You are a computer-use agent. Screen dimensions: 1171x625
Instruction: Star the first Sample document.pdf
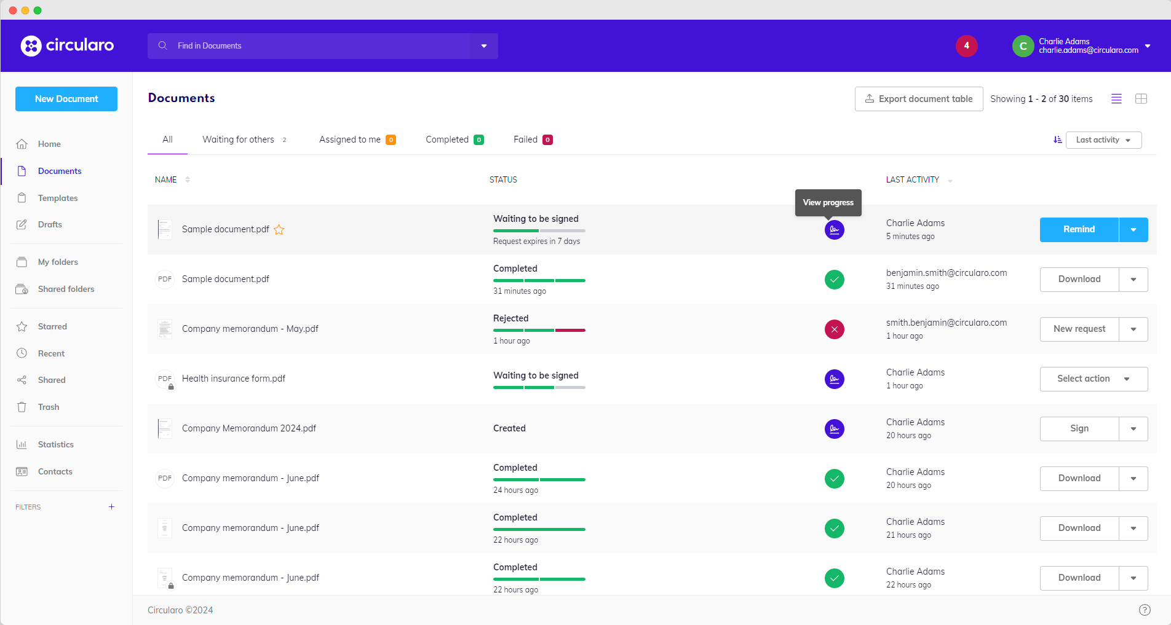pos(279,230)
